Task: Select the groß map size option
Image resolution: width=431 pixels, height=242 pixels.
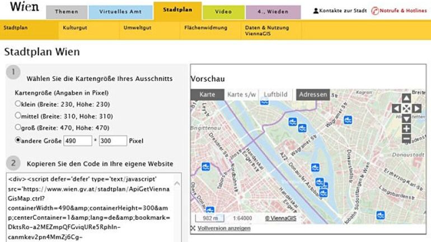Action: point(18,127)
